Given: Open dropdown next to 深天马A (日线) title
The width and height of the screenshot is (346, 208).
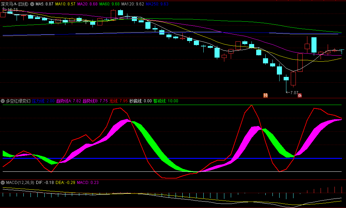Looking at the screenshot, I should tap(32, 4).
